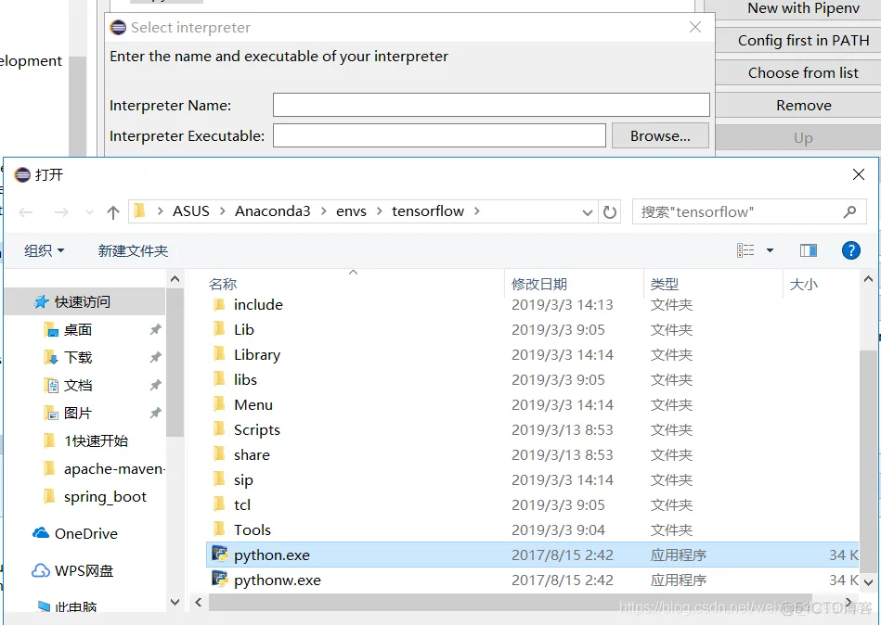The image size is (881, 625).
Task: Click the refresh button beside address bar
Action: pyautogui.click(x=610, y=212)
